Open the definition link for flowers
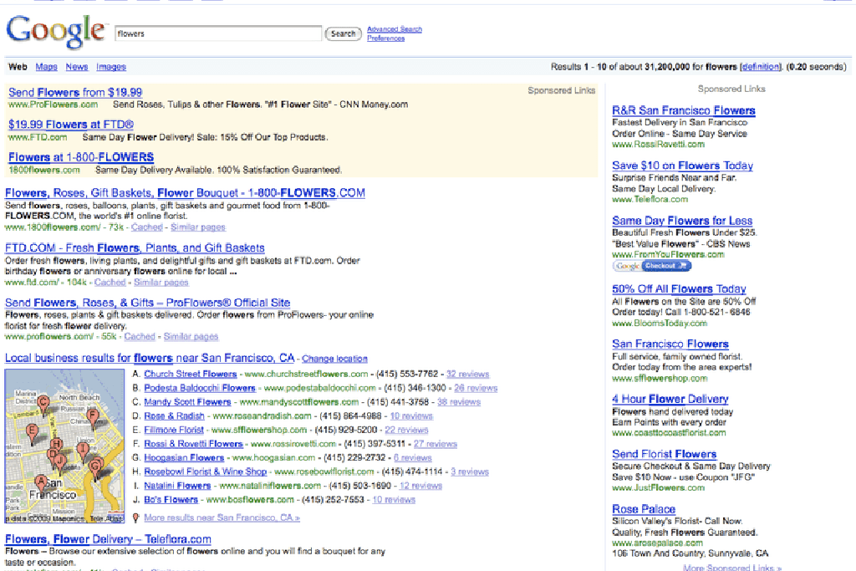Image resolution: width=856 pixels, height=571 pixels. click(761, 67)
